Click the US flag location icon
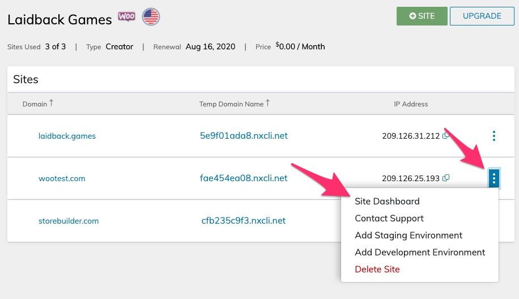519x299 pixels. (151, 16)
